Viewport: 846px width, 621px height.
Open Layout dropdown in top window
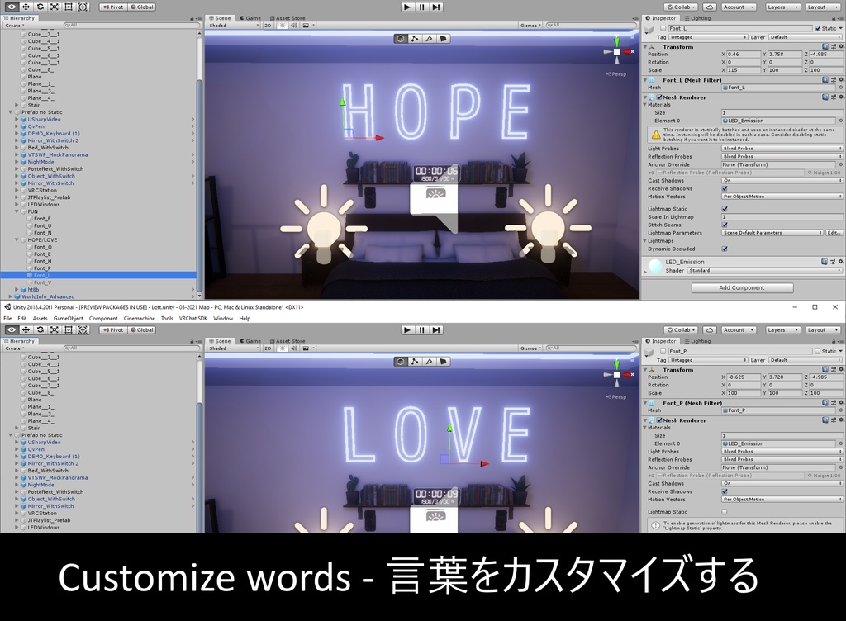(x=823, y=7)
